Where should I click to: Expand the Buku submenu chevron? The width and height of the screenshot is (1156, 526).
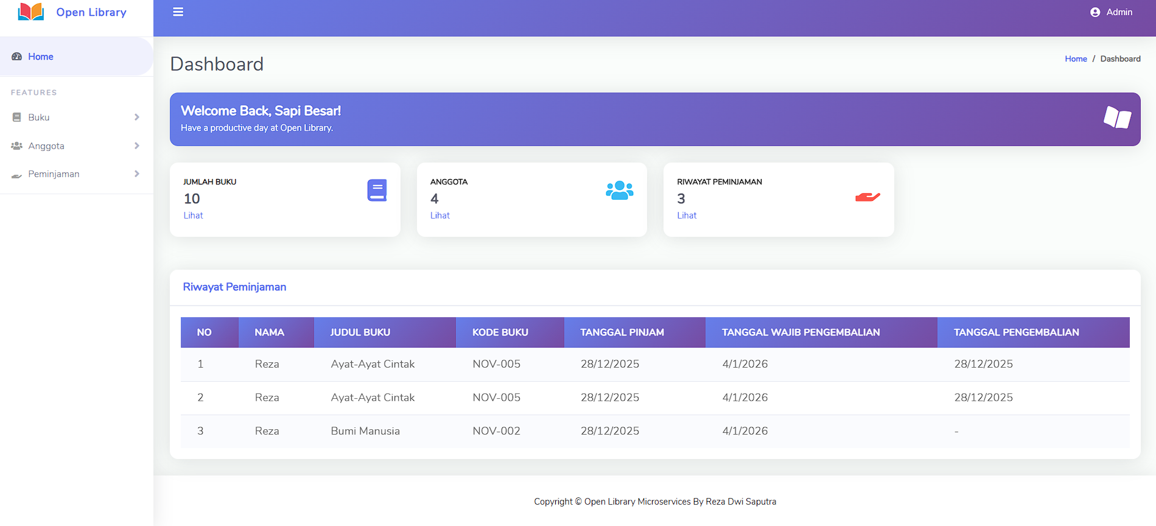[x=137, y=117]
